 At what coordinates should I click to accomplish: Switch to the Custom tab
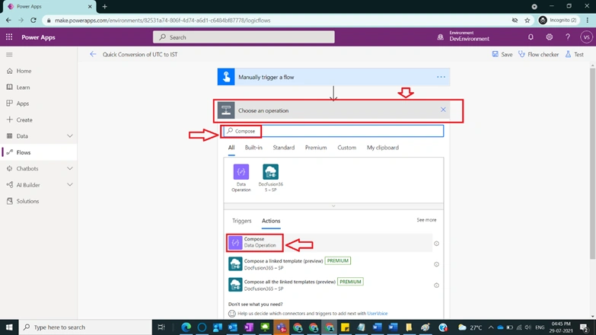(346, 148)
